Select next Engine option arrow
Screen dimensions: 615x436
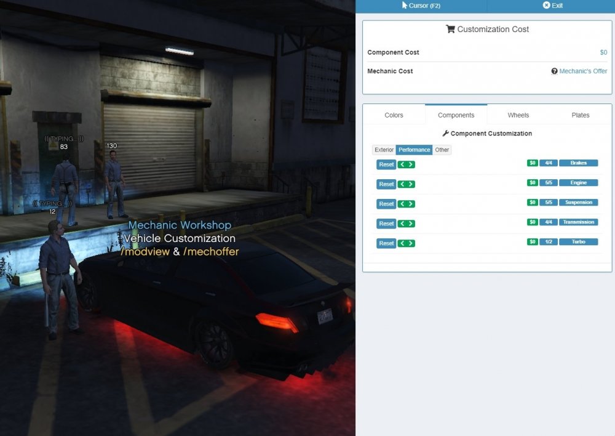tap(411, 184)
